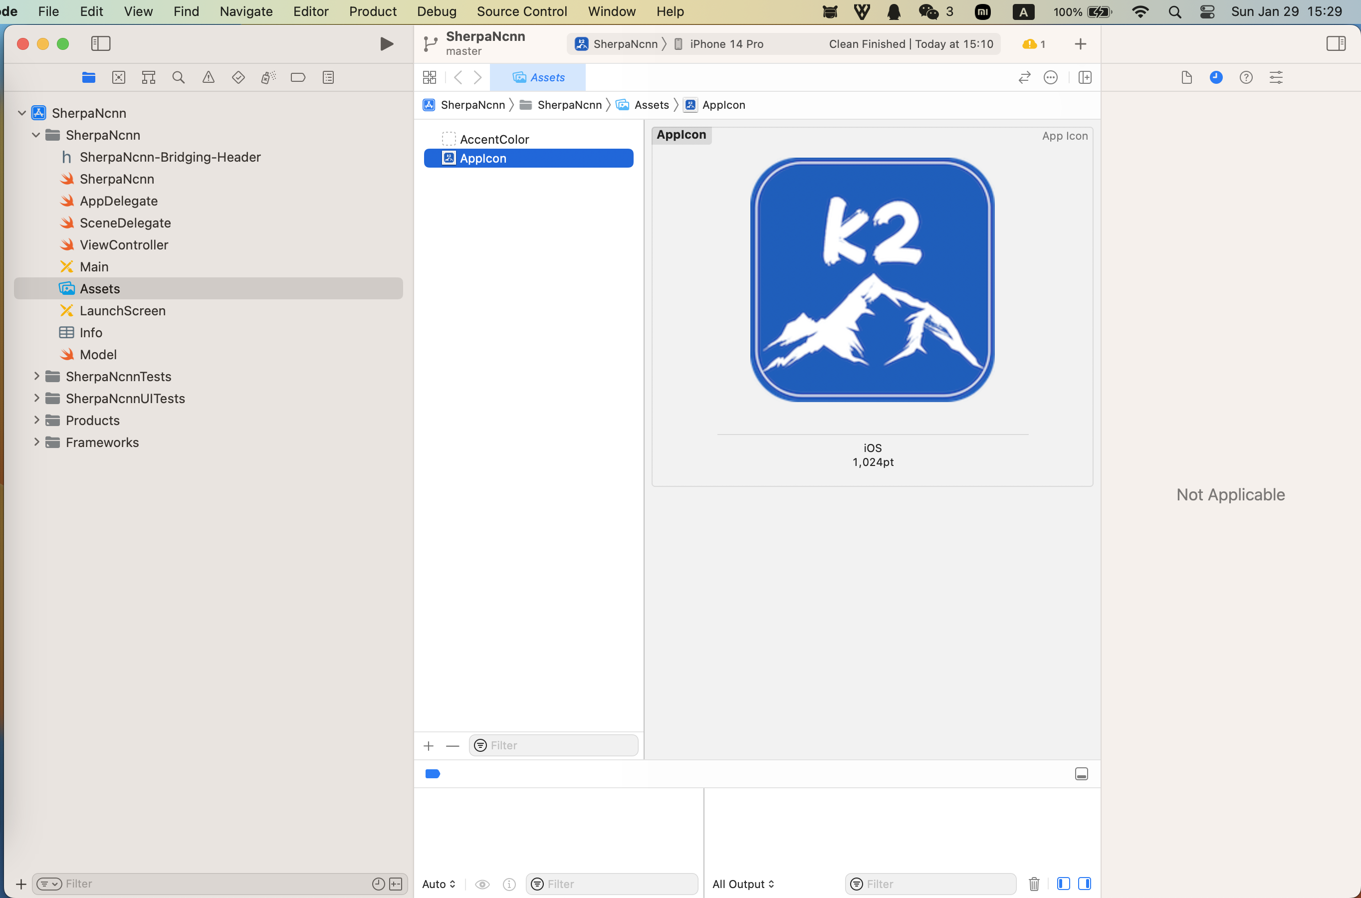Toggle the left navigator sidebar

point(101,43)
